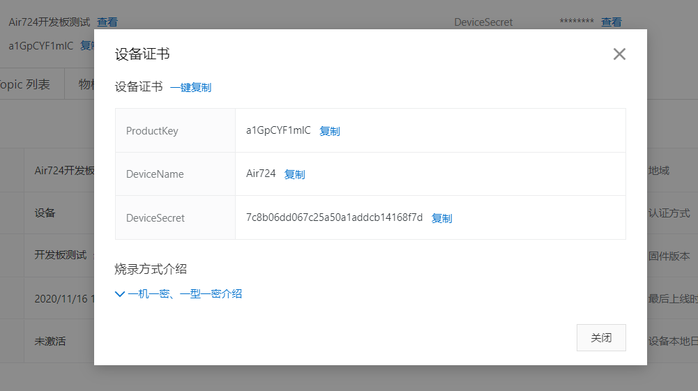Click the 烧录方式介绍 heading

[x=151, y=269]
